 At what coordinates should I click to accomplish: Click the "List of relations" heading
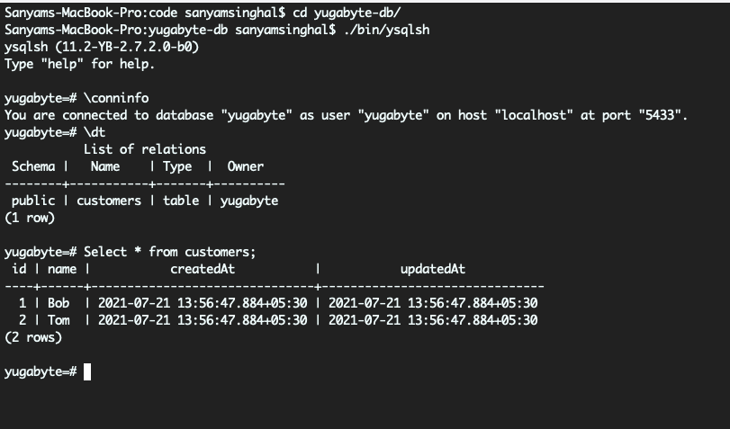[145, 149]
